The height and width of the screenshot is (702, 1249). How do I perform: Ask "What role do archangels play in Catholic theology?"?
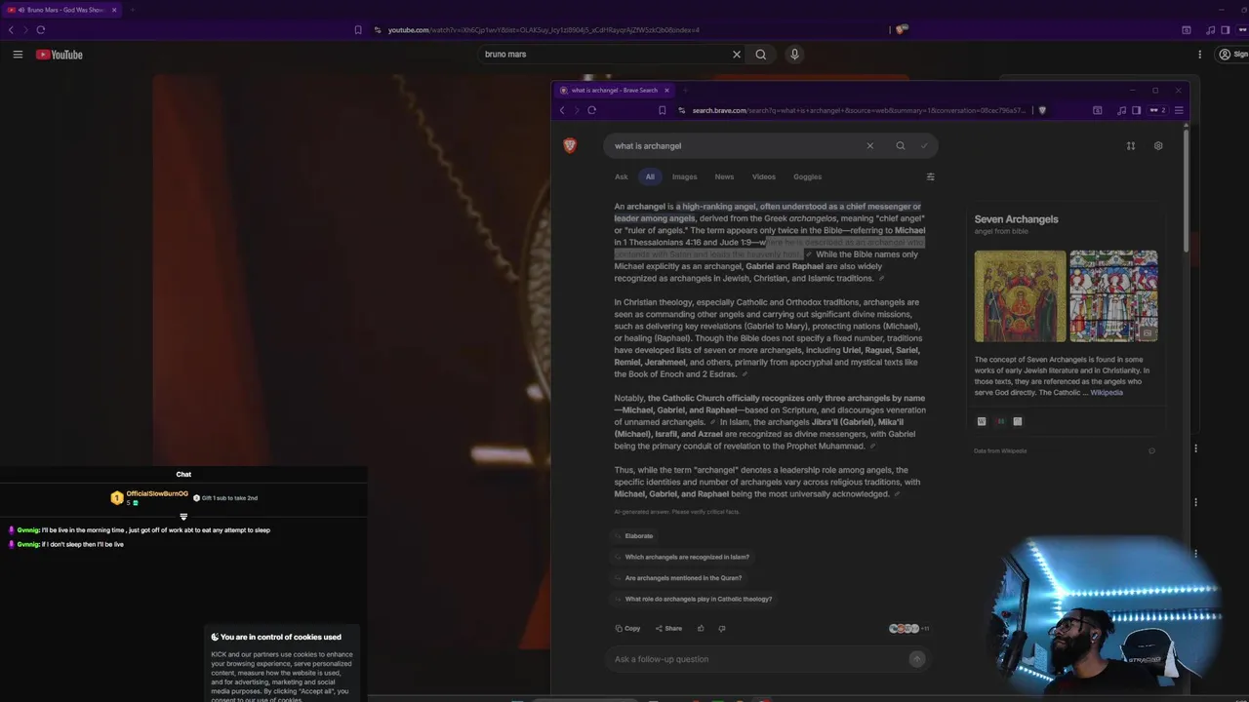click(693, 599)
